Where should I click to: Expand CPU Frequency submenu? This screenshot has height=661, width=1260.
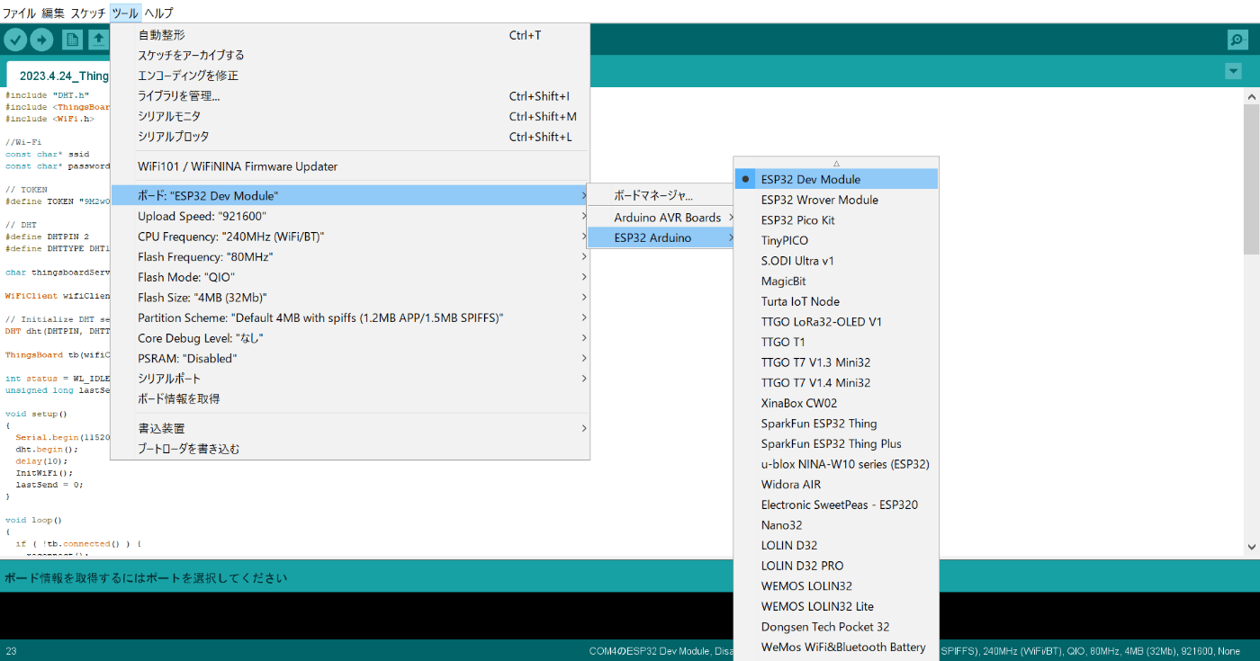pos(350,237)
